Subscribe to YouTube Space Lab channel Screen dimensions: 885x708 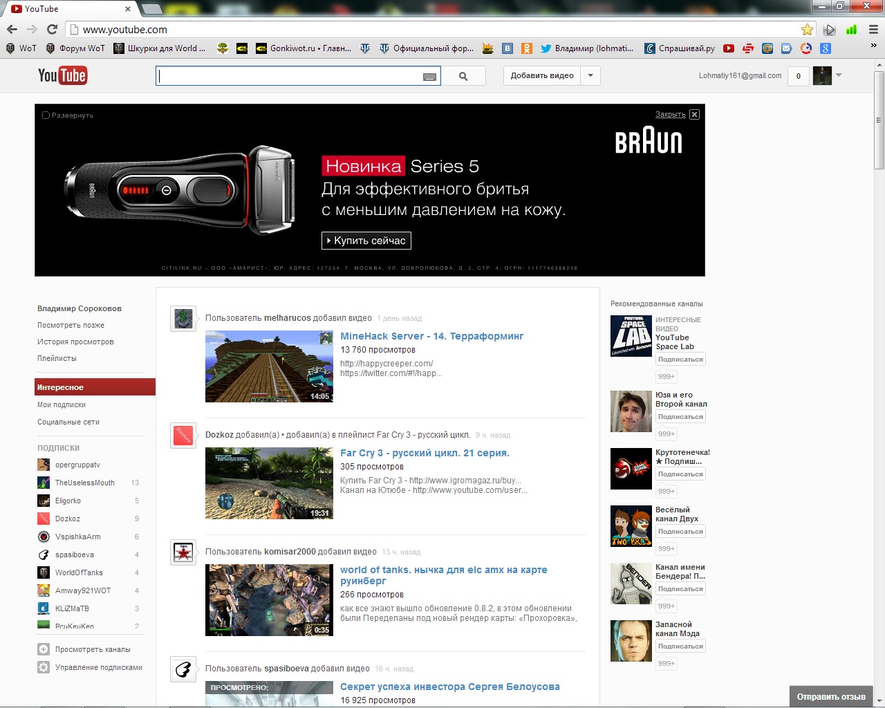[x=680, y=360]
